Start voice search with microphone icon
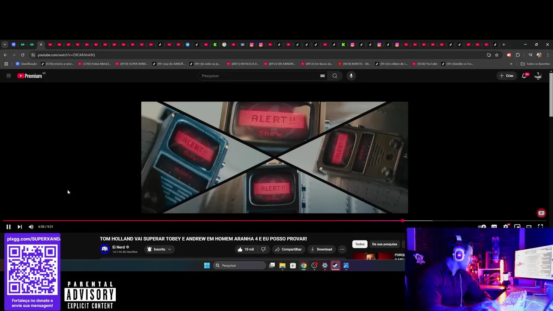Viewport: 553px width, 311px height. [x=351, y=76]
